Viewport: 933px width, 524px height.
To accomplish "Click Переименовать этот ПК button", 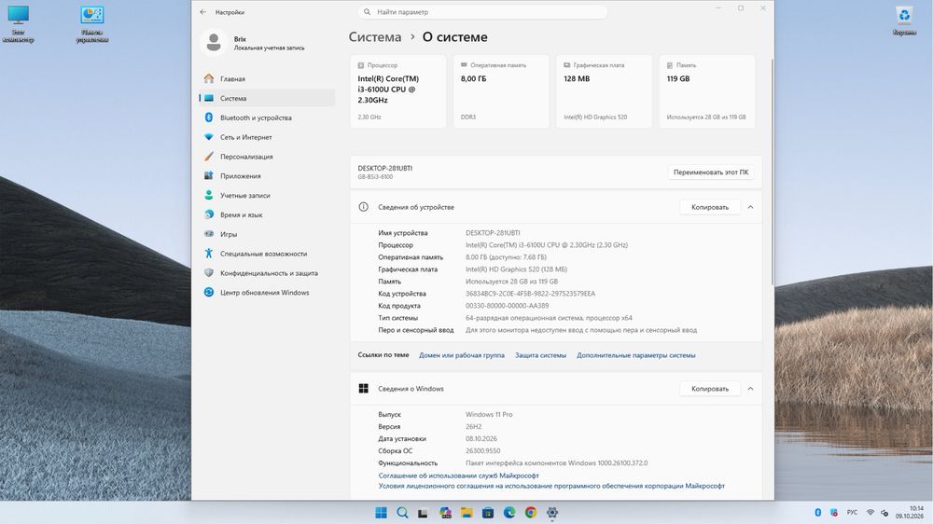I will coord(711,172).
